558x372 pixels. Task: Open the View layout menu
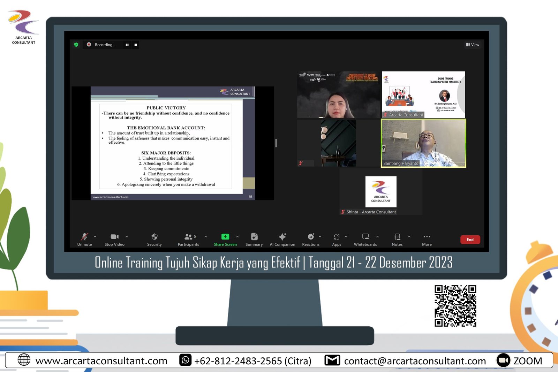[473, 45]
